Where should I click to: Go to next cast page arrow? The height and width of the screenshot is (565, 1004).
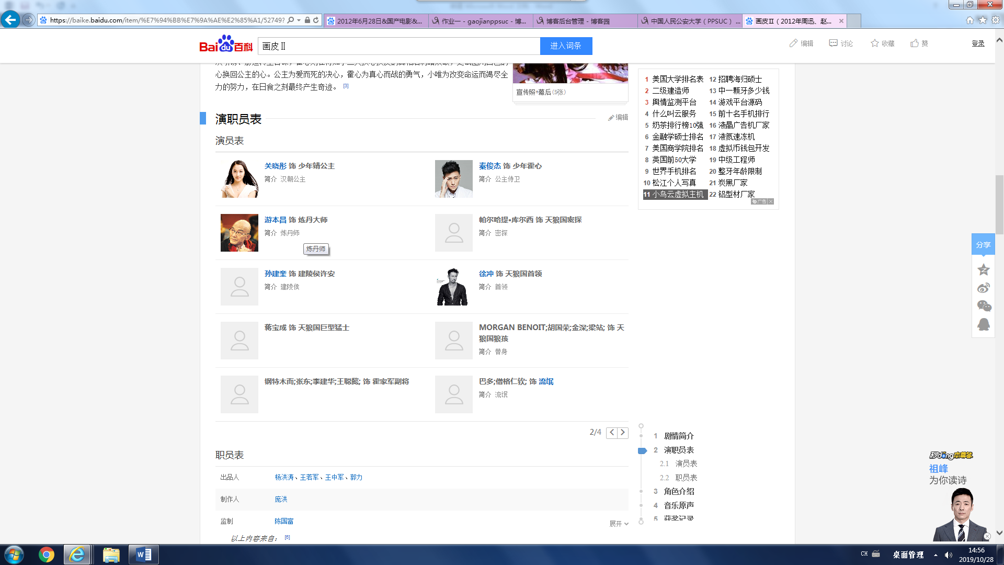pyautogui.click(x=623, y=433)
